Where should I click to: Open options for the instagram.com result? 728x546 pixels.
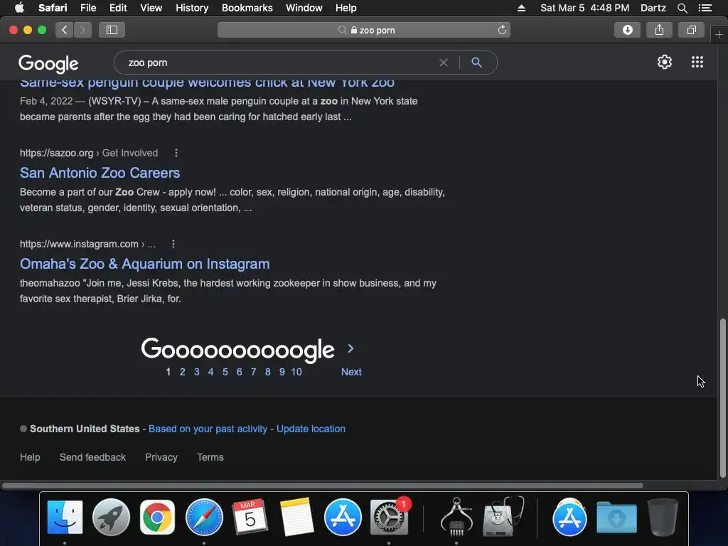[173, 244]
